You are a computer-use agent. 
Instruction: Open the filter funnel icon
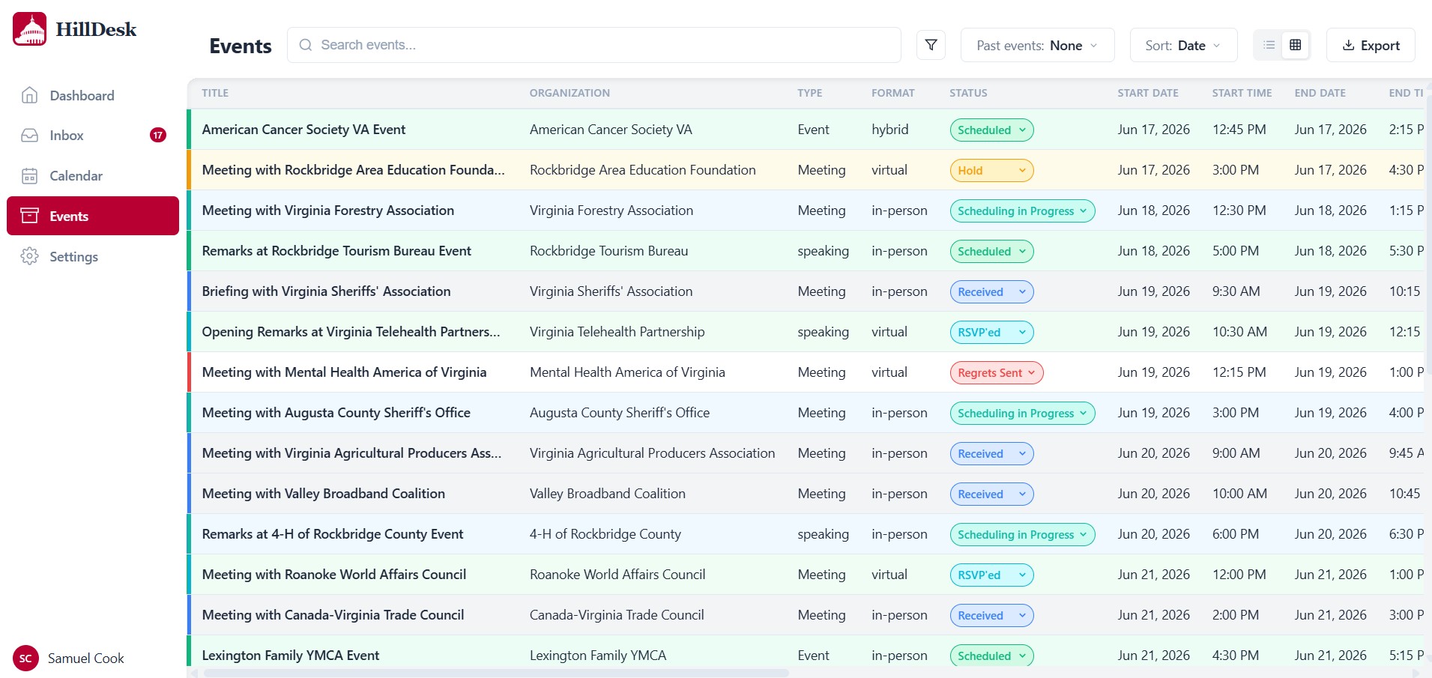click(931, 45)
